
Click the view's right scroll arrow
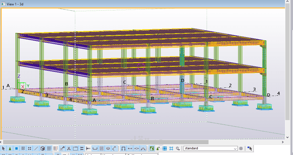pyautogui.click(x=283, y=142)
